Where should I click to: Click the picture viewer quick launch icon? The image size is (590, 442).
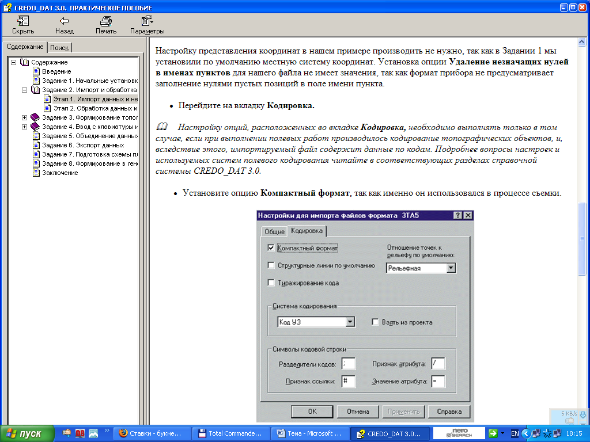tap(93, 433)
